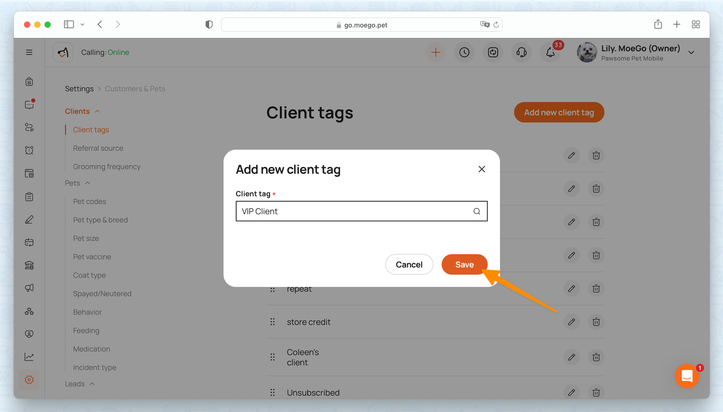The width and height of the screenshot is (723, 412).
Task: Click the Save button in dialog
Action: [464, 264]
